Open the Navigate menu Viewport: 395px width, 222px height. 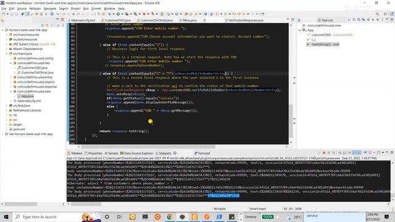50,9
